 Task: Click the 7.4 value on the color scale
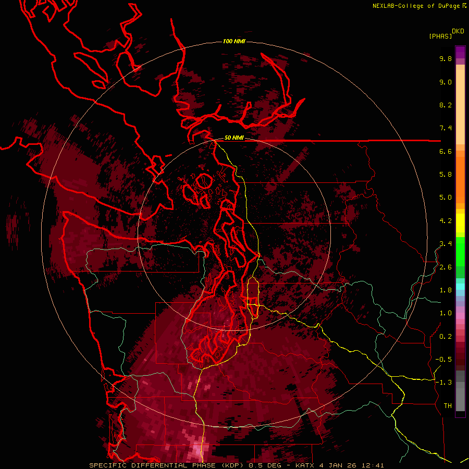click(446, 128)
